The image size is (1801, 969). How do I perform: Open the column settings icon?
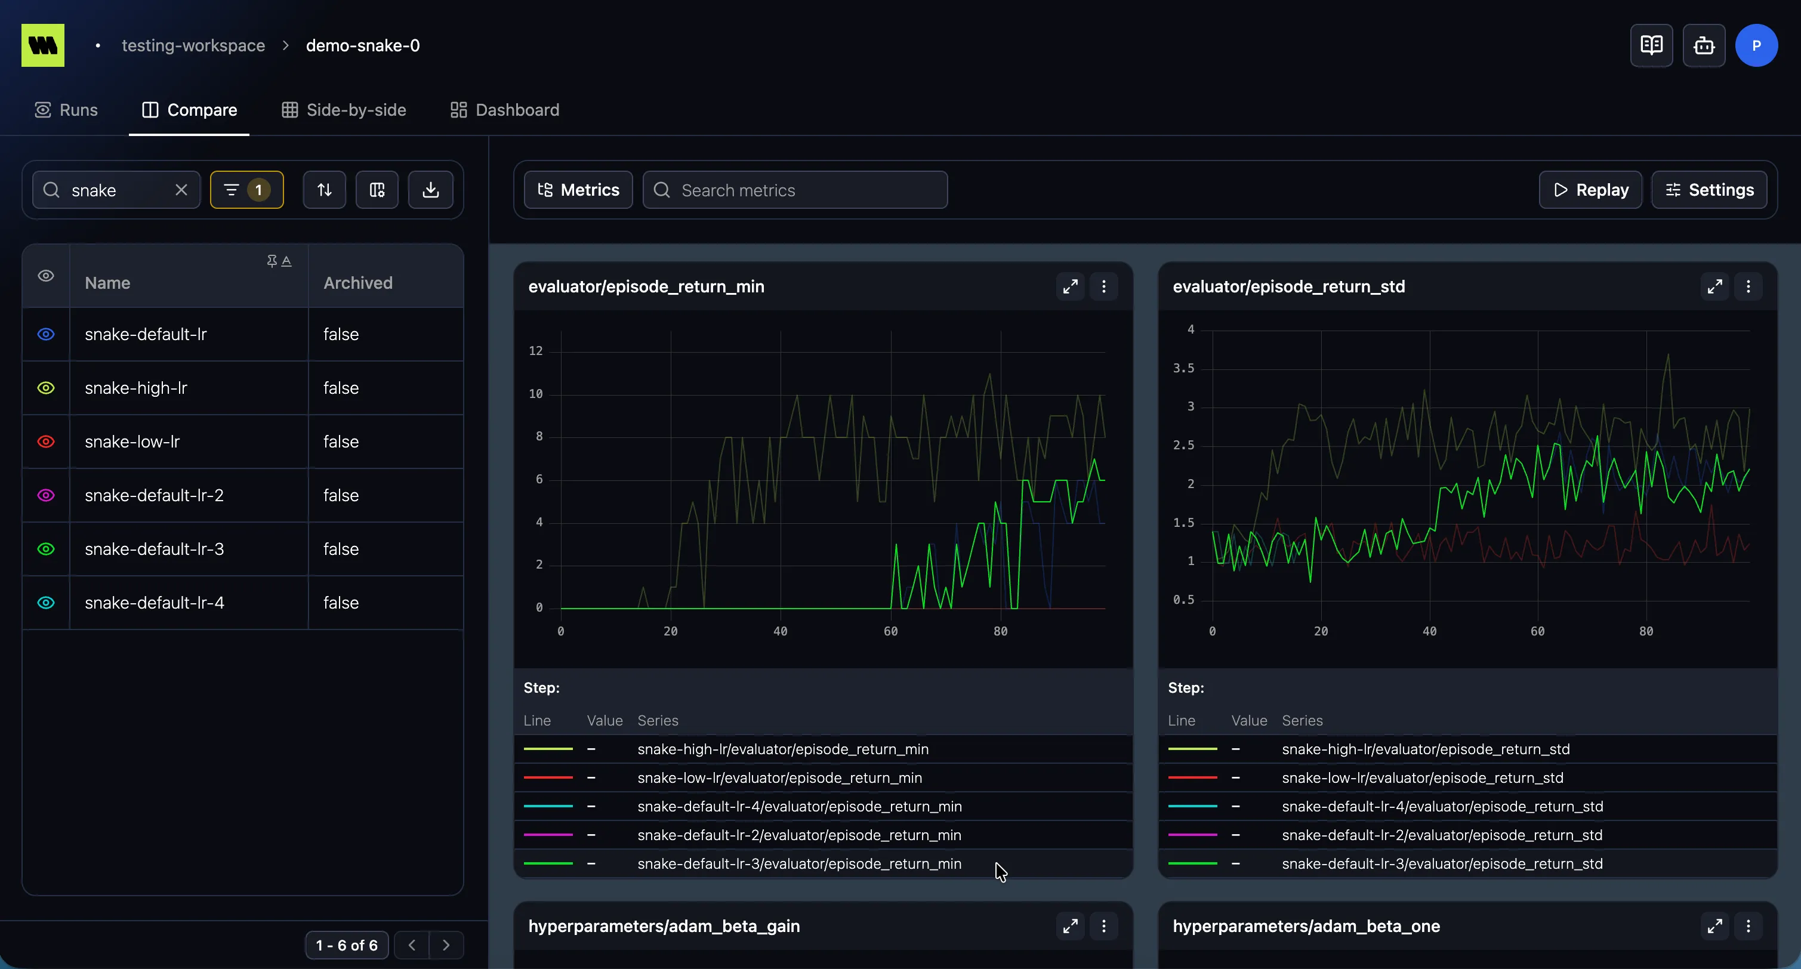pyautogui.click(x=377, y=190)
